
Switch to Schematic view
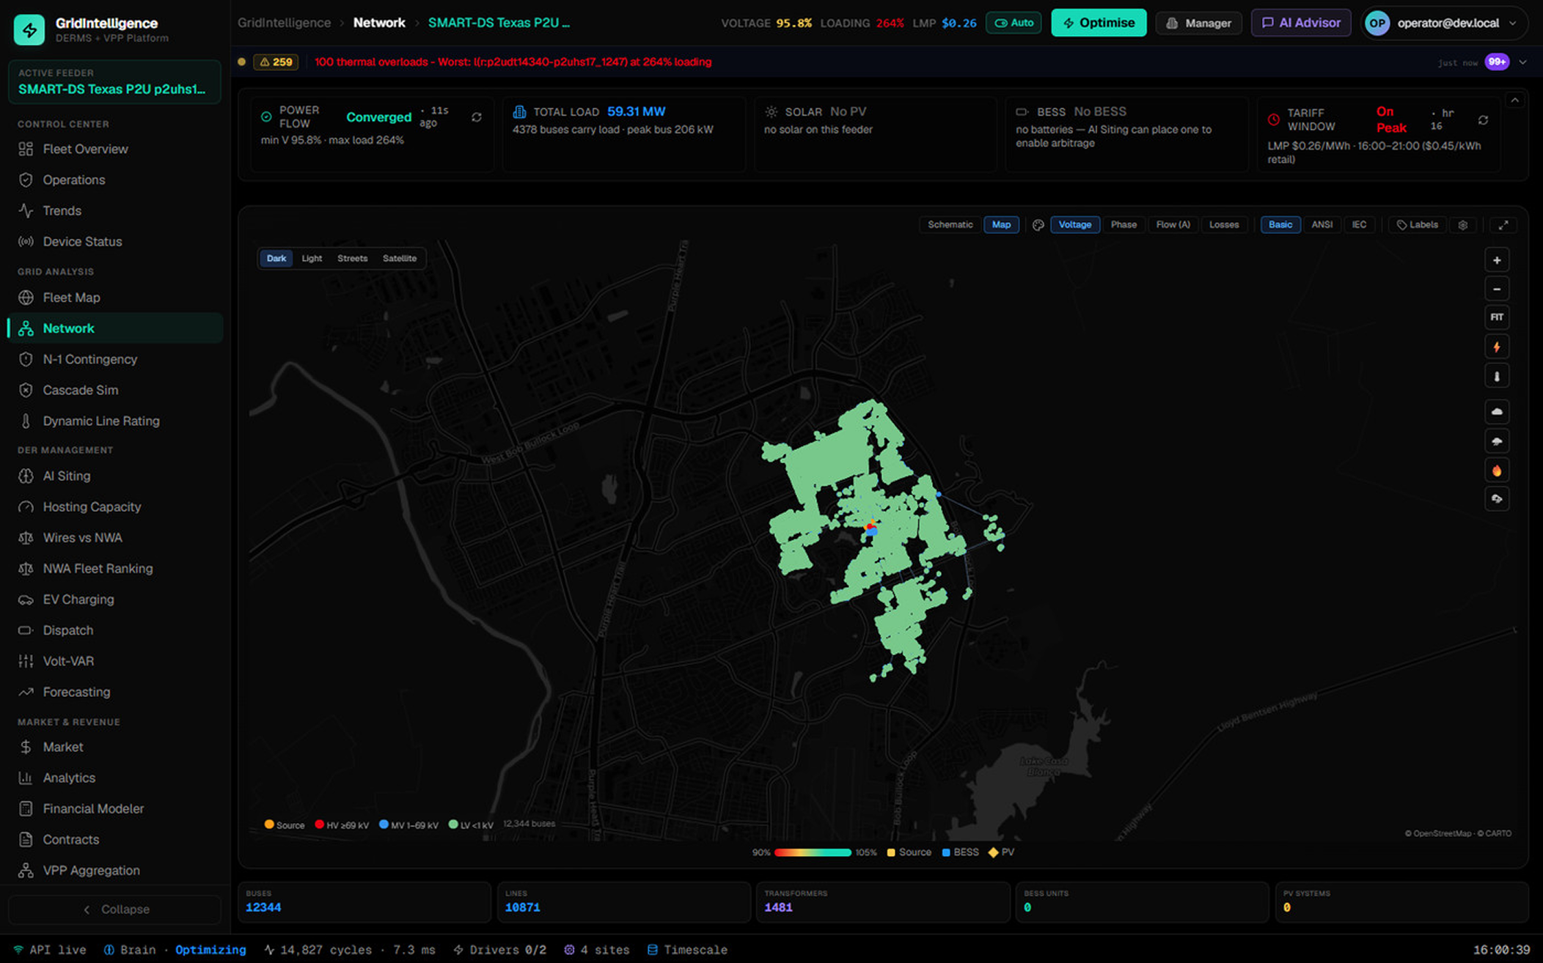coord(950,225)
